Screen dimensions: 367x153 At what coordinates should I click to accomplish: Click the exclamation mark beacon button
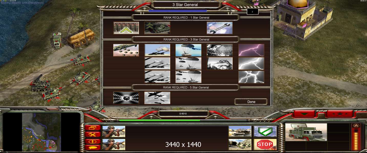[x=92, y=141]
